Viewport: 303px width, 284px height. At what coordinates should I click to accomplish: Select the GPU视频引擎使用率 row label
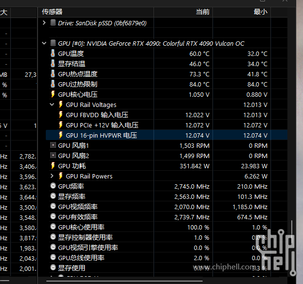(88, 248)
